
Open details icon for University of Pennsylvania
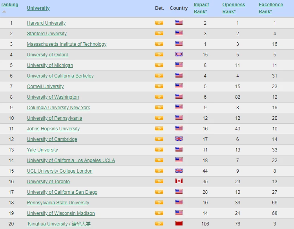click(159, 118)
